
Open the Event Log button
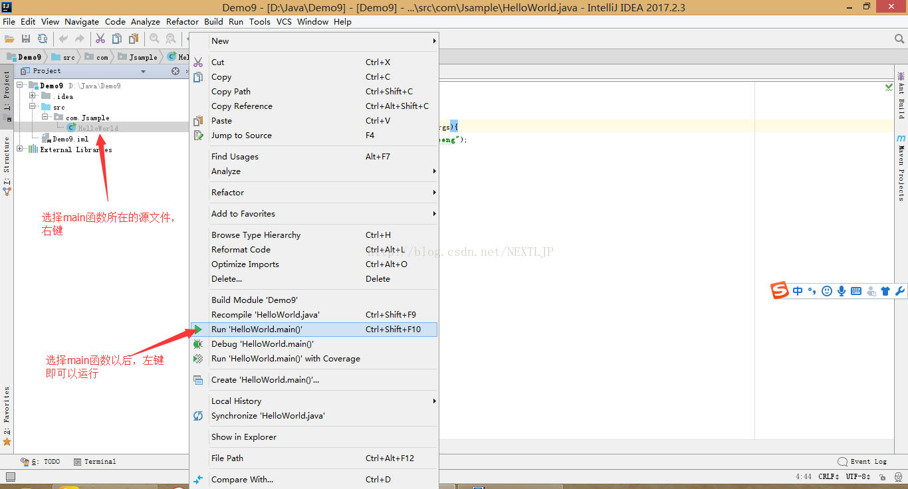863,461
